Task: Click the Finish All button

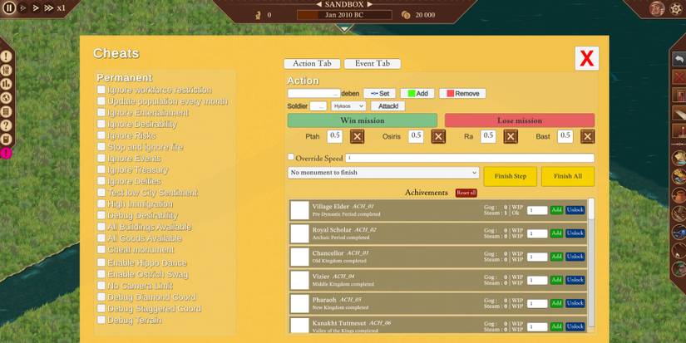Action: coord(567,176)
